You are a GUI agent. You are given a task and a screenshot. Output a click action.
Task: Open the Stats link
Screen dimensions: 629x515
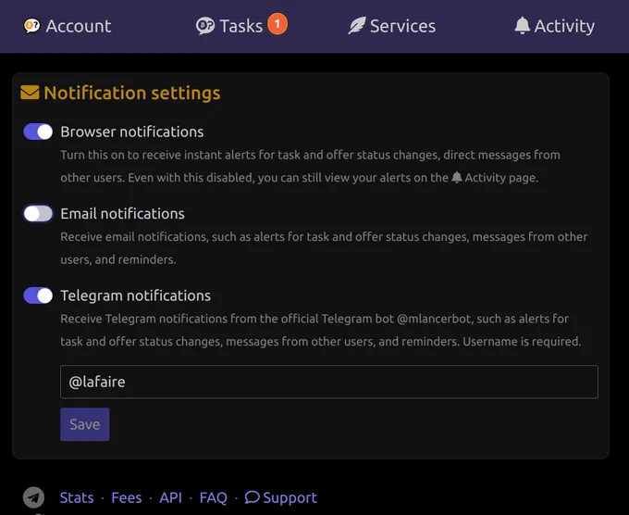coord(77,497)
